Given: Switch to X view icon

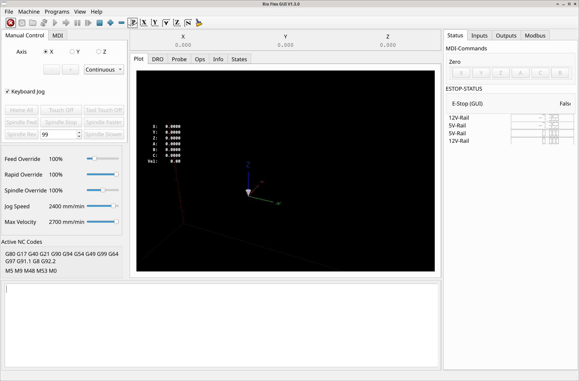Looking at the screenshot, I should (x=143, y=23).
